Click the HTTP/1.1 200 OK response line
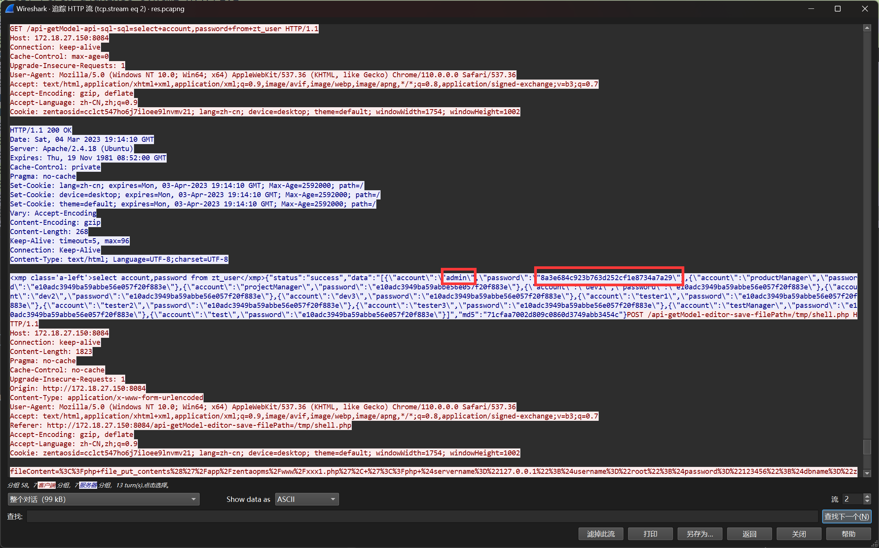The height and width of the screenshot is (548, 879). point(41,130)
